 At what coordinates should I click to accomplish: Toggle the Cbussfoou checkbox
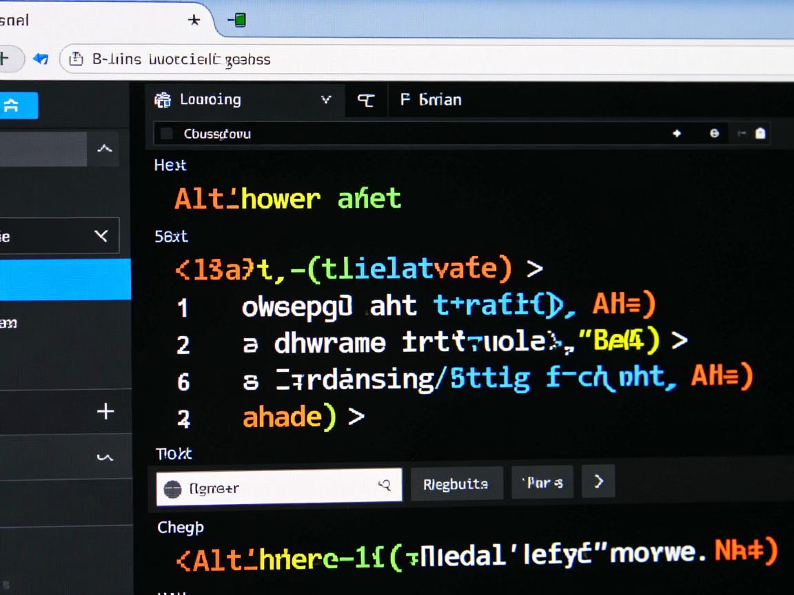coord(166,134)
